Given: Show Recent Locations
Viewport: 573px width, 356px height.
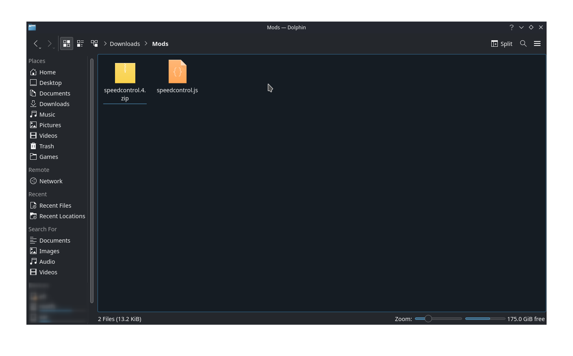Looking at the screenshot, I should (58, 216).
